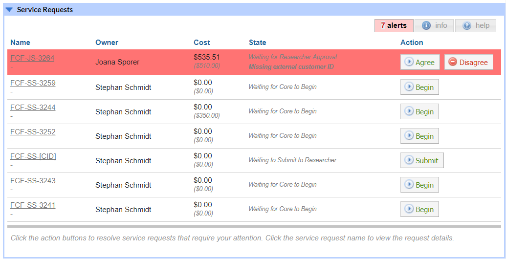Click the Cost column header

point(202,43)
